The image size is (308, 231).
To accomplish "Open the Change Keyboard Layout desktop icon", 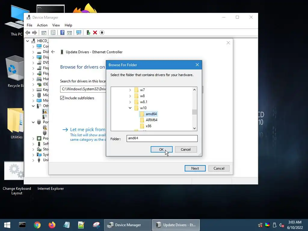I will tap(17, 178).
